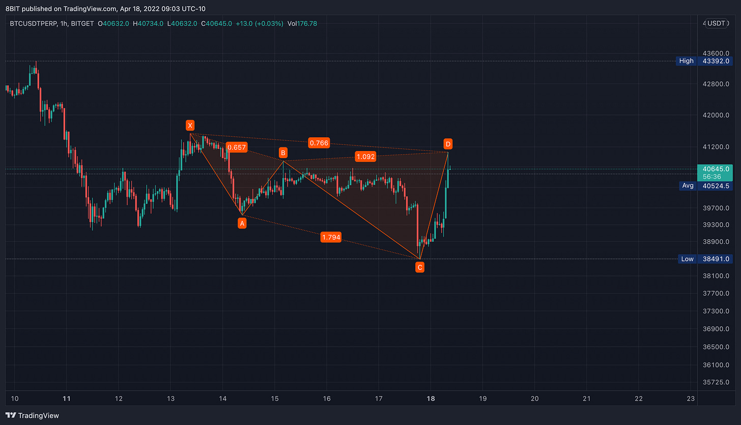
Task: Click the 1.092 ratio label
Action: (x=366, y=157)
